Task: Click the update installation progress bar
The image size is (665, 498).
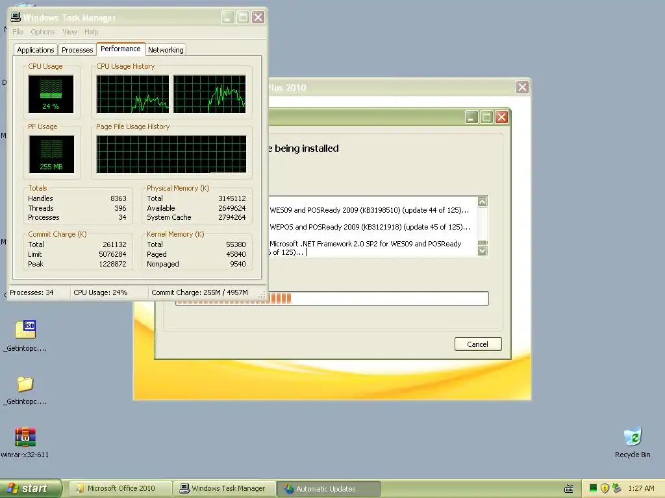Action: 332,298
